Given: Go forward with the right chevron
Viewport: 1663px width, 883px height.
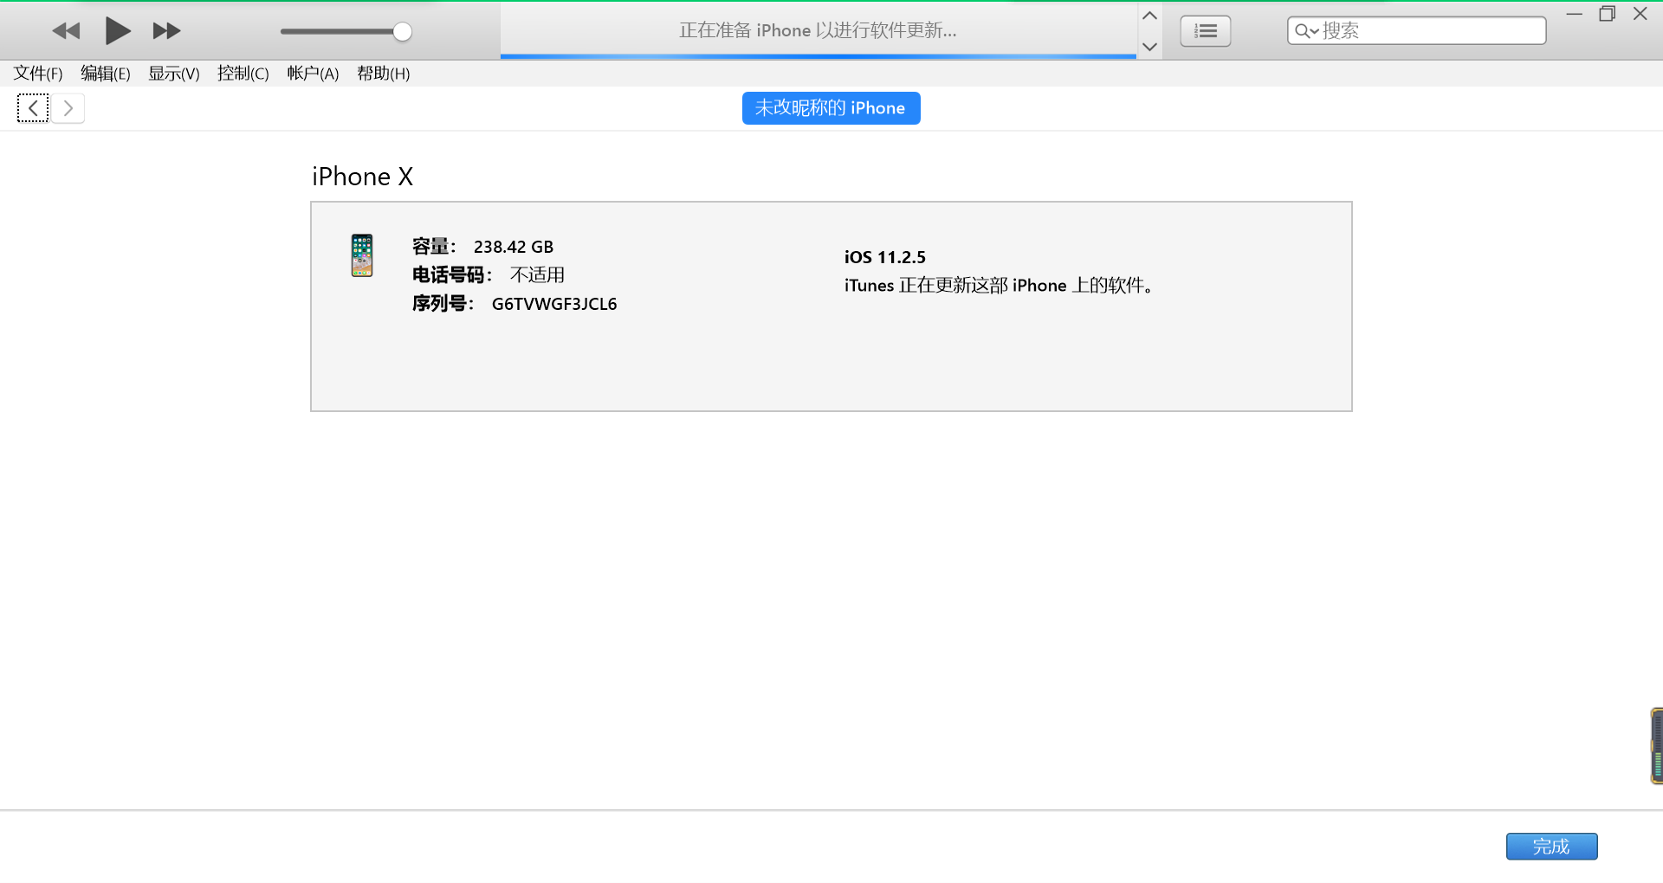Looking at the screenshot, I should 68,108.
